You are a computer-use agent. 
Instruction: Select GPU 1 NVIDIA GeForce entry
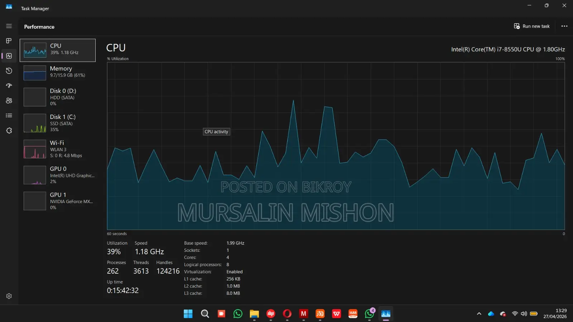[x=58, y=201]
